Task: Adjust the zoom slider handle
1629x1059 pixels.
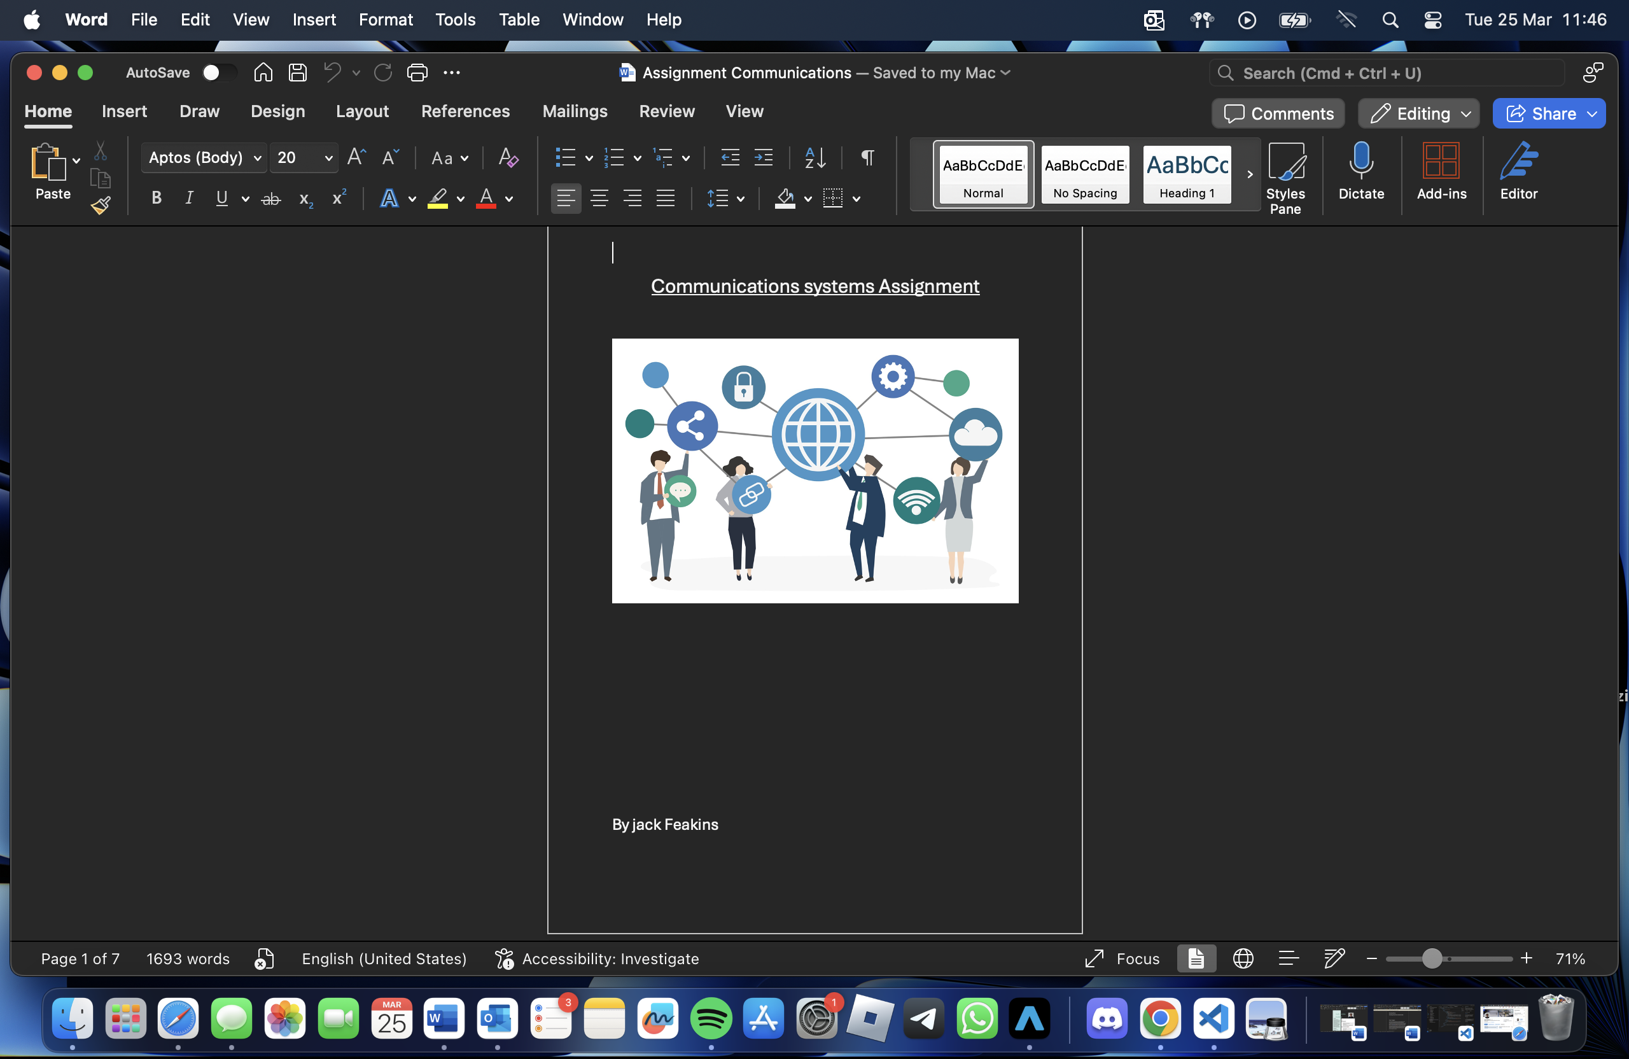Action: 1431,958
